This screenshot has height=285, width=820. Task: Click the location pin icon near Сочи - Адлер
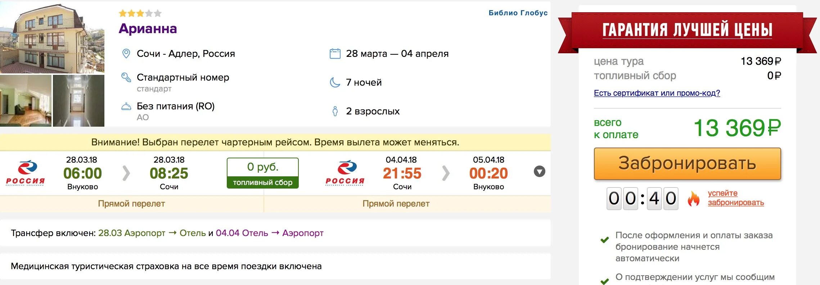pyautogui.click(x=126, y=54)
